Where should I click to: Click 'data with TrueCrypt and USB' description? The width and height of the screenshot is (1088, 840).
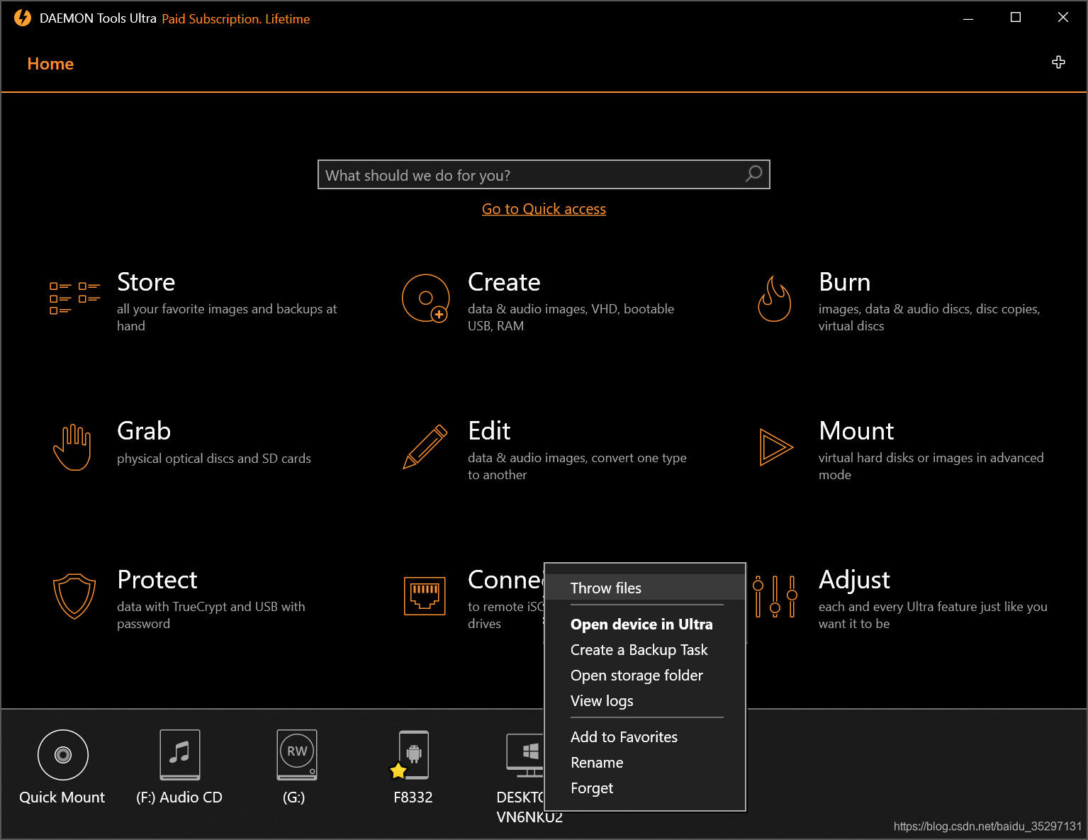[211, 615]
